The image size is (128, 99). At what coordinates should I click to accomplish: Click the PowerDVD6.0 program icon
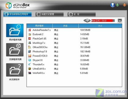[29, 56]
